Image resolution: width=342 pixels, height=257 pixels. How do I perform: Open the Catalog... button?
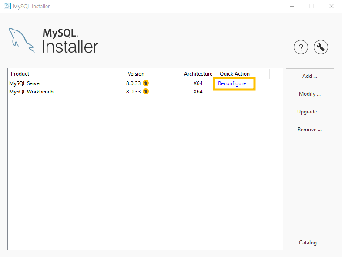tap(310, 243)
